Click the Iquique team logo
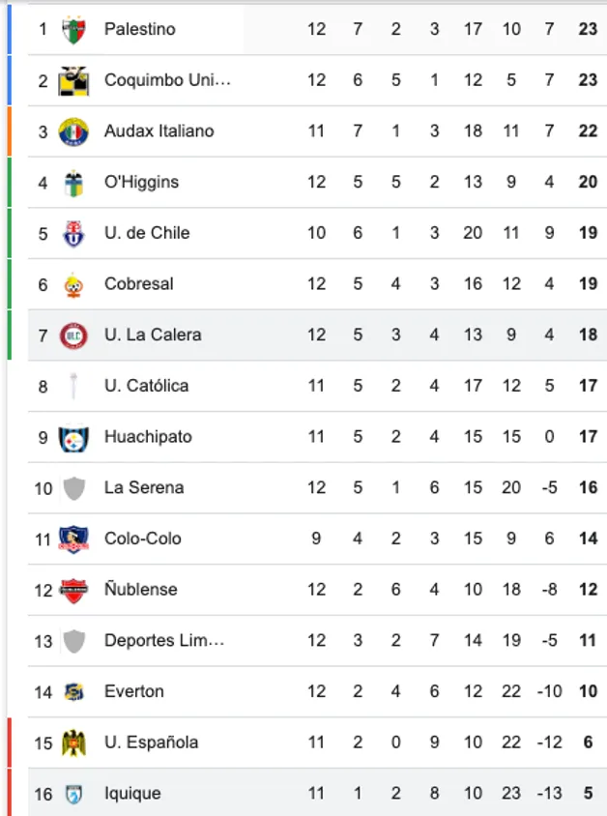Screen dimensions: 607x816 tap(67, 793)
